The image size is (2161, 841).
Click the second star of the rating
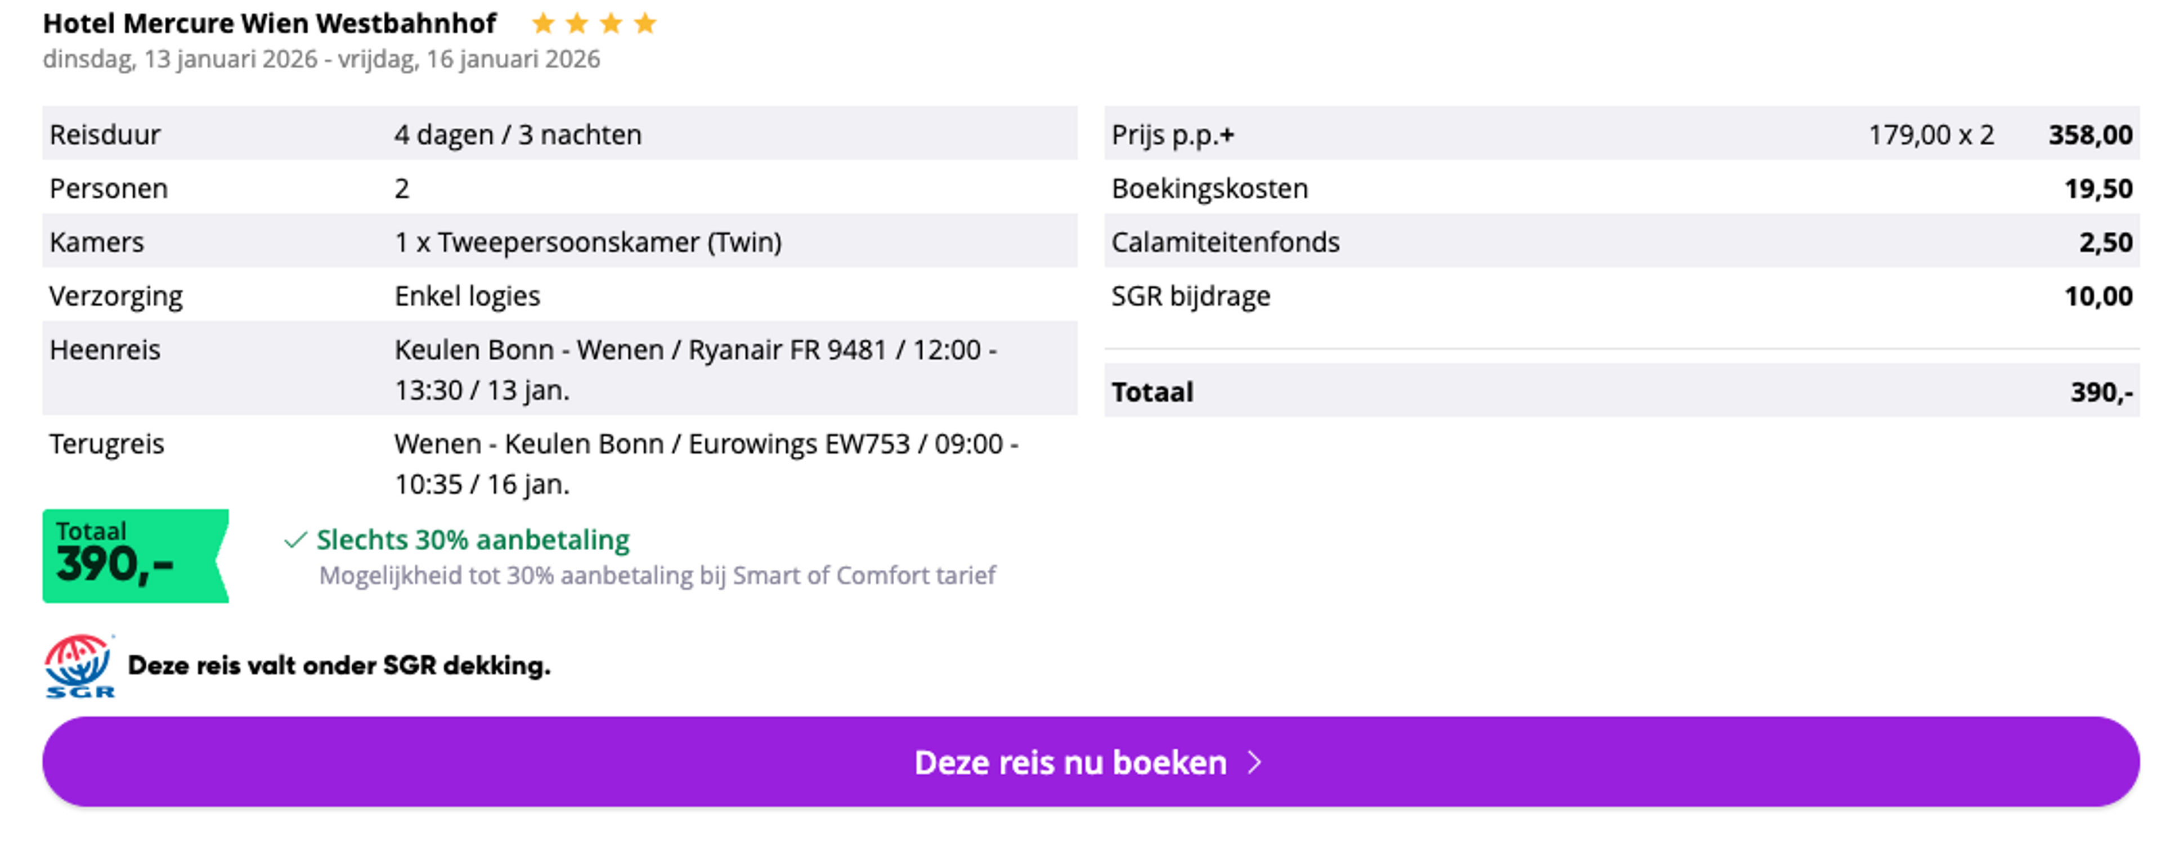(577, 23)
